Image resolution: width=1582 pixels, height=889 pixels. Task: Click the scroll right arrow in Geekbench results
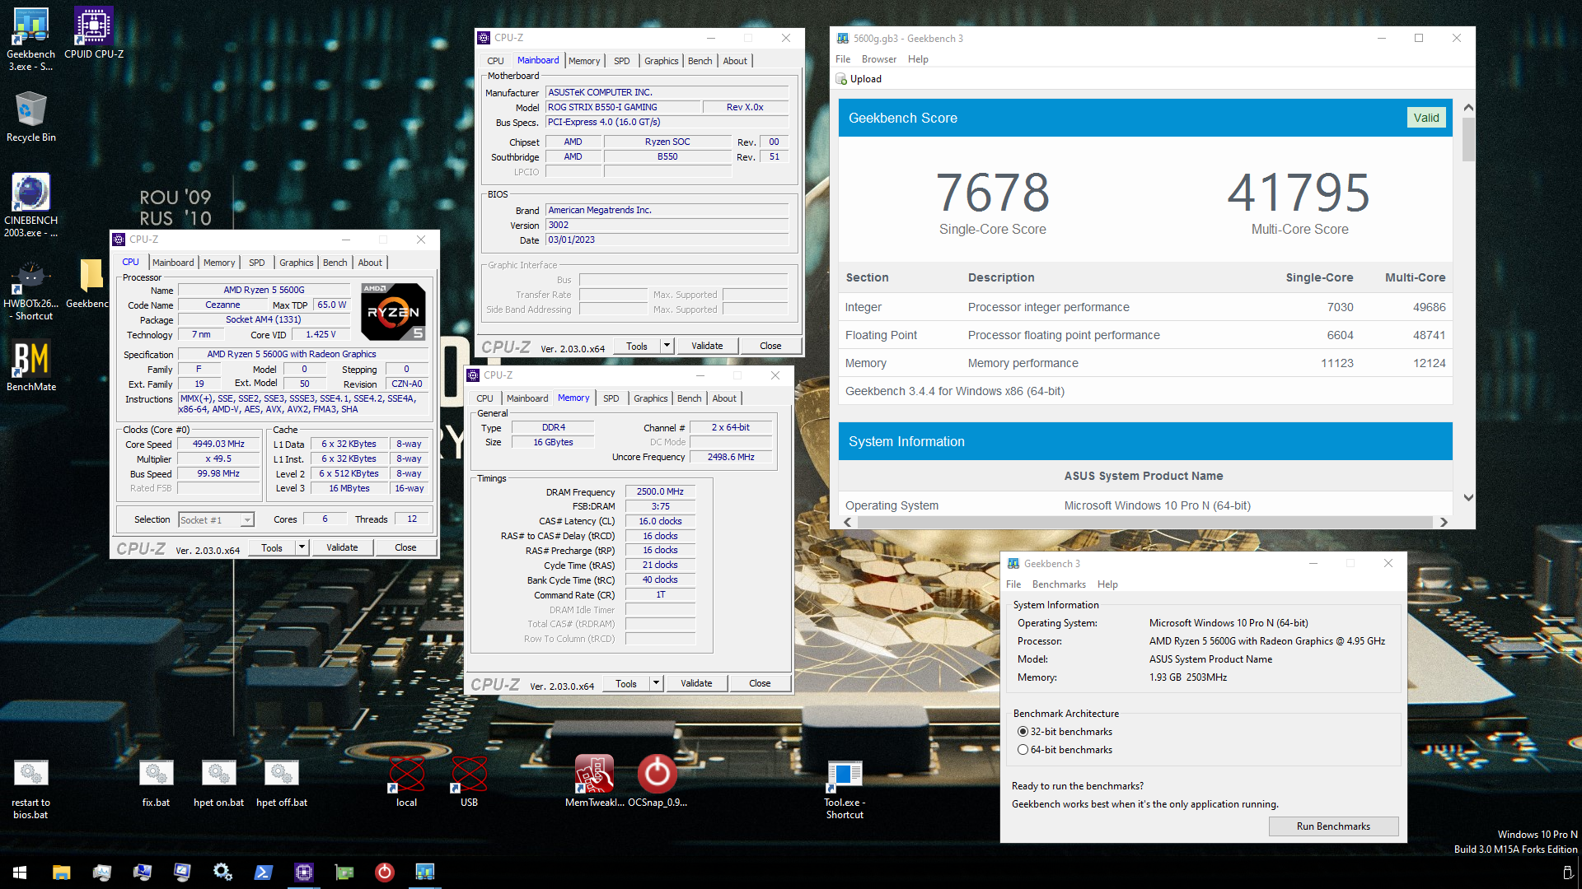point(1444,522)
